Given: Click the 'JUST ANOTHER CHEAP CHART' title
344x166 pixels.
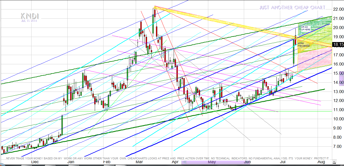Looking at the screenshot, I should (292, 8).
